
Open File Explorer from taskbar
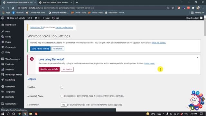31,114
